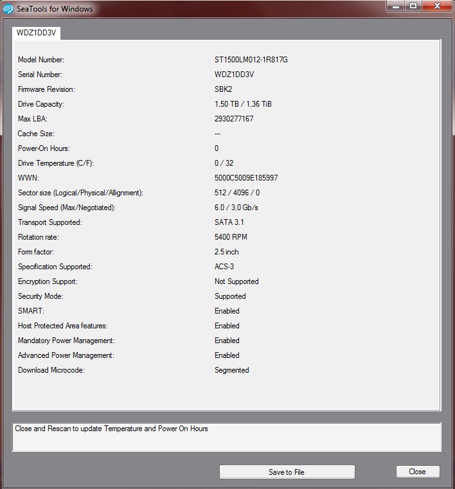Viewport: 455px width, 489px height.
Task: Click the Mandatory Power Management label
Action: pos(66,341)
